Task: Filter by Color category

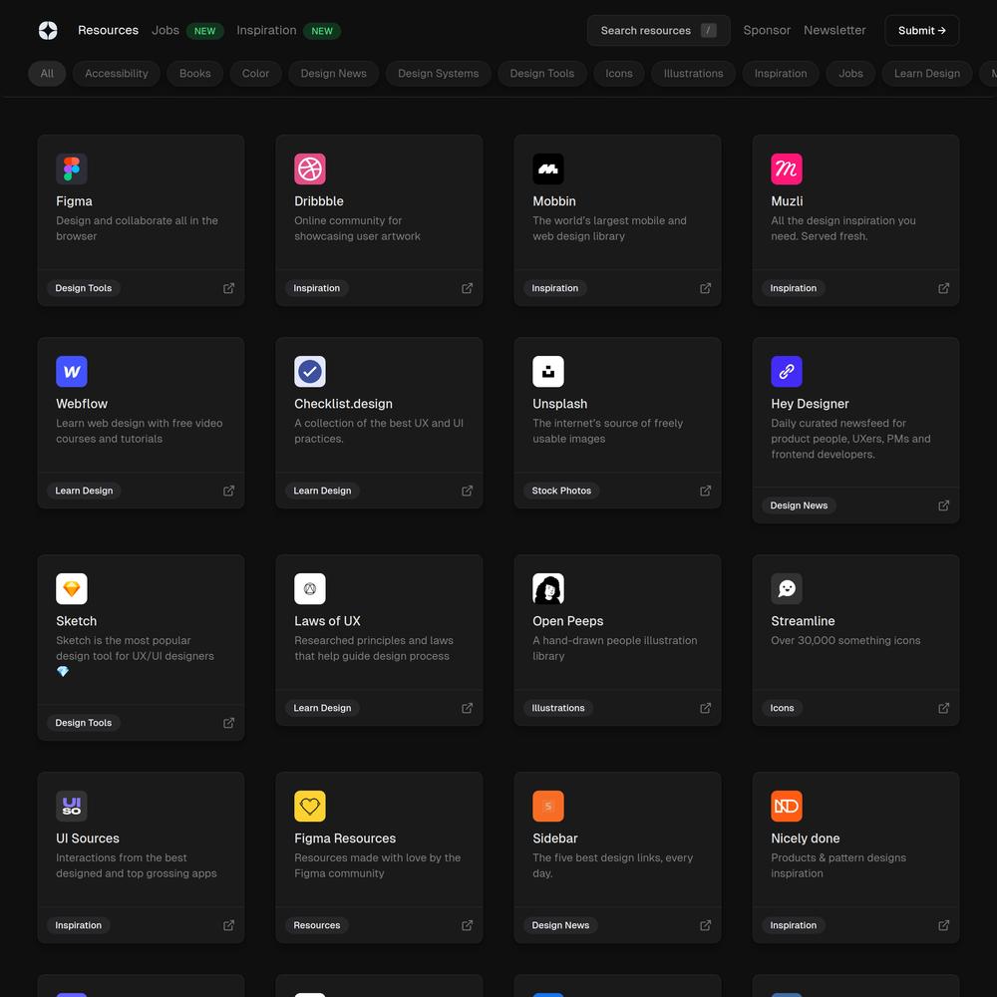Action: (x=255, y=73)
